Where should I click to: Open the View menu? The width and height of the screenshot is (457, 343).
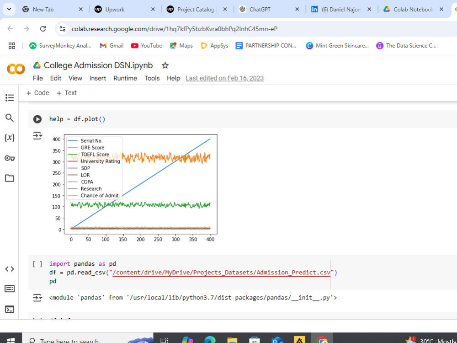click(x=75, y=78)
